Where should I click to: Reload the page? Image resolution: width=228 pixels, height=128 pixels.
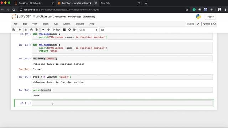pos(14,10)
